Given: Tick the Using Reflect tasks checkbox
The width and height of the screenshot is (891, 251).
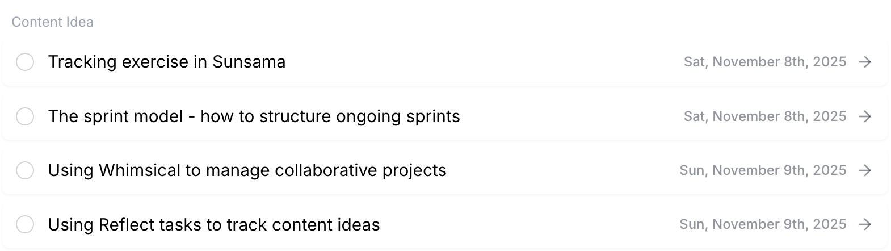Looking at the screenshot, I should tap(25, 225).
